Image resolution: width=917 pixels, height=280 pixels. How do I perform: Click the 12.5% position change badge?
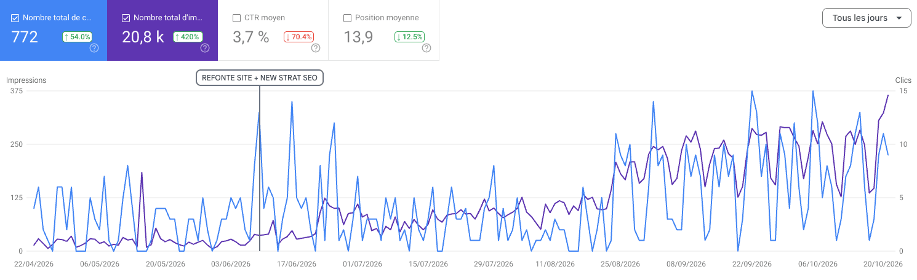coord(409,37)
